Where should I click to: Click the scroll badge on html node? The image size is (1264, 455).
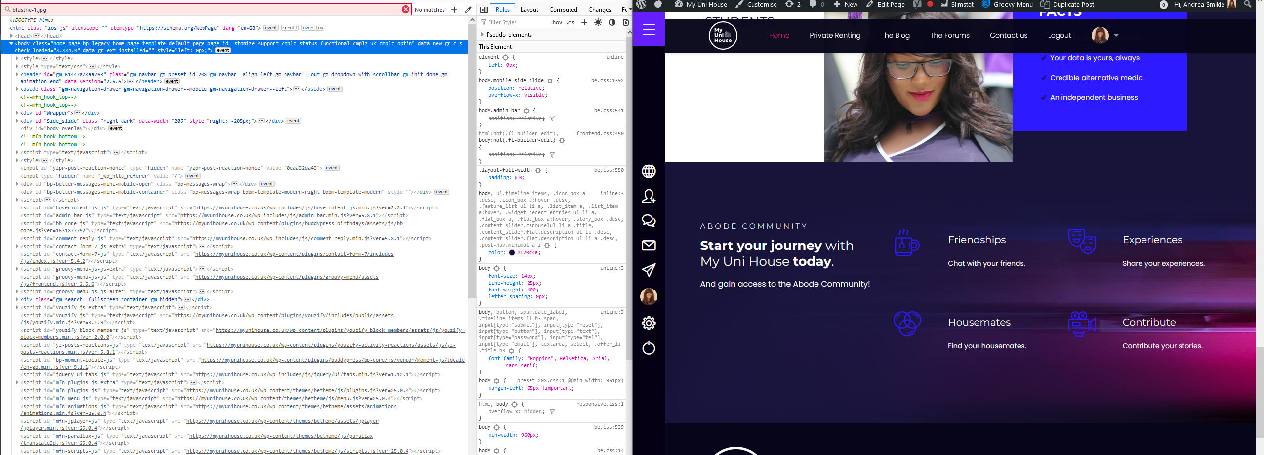click(290, 28)
